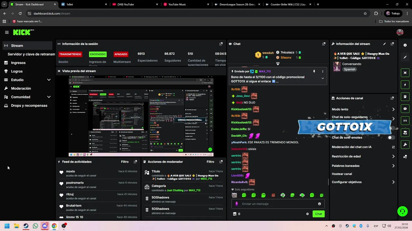The height and width of the screenshot is (231, 412).
Task: Unpin the pinned message with pin icon
Action: (314, 71)
